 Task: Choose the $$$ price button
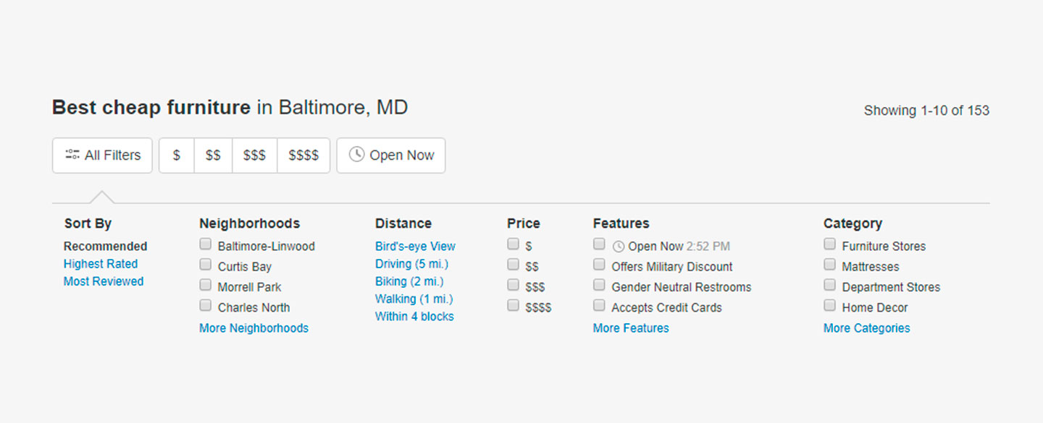coord(254,155)
